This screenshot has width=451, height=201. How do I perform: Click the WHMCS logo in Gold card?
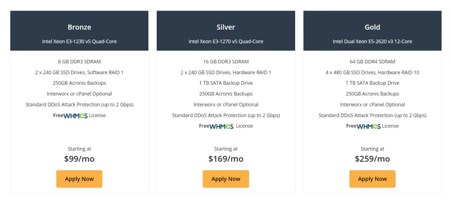369,126
